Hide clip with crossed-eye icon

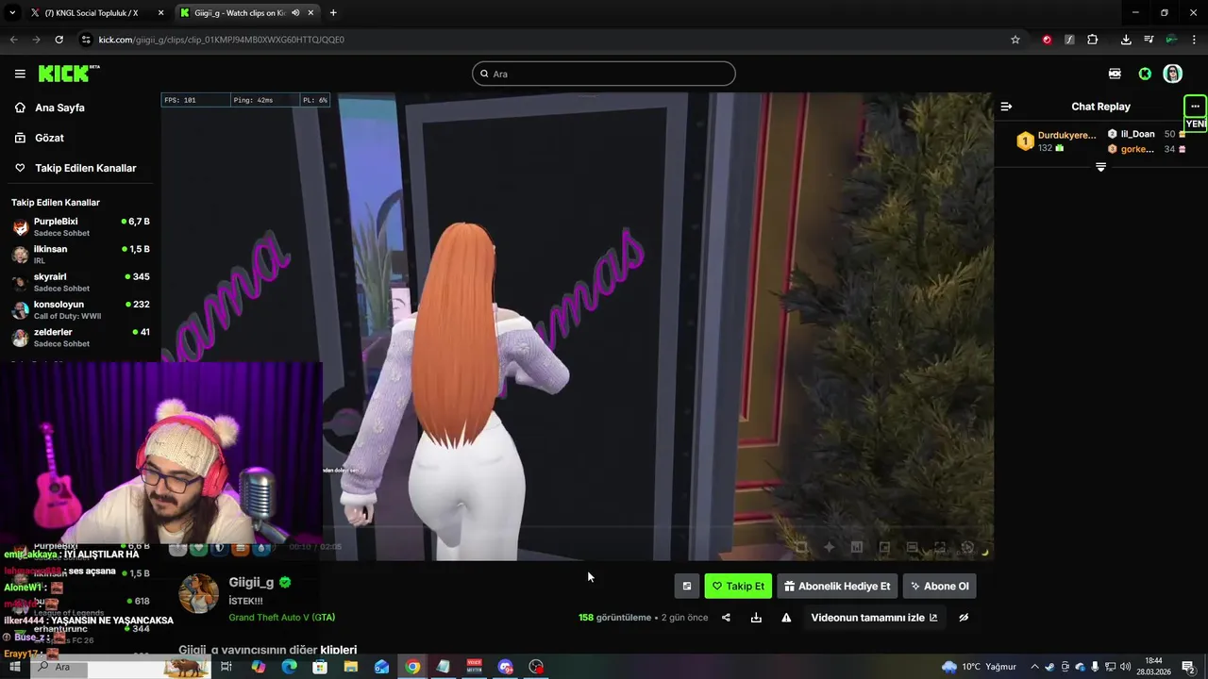pos(964,618)
